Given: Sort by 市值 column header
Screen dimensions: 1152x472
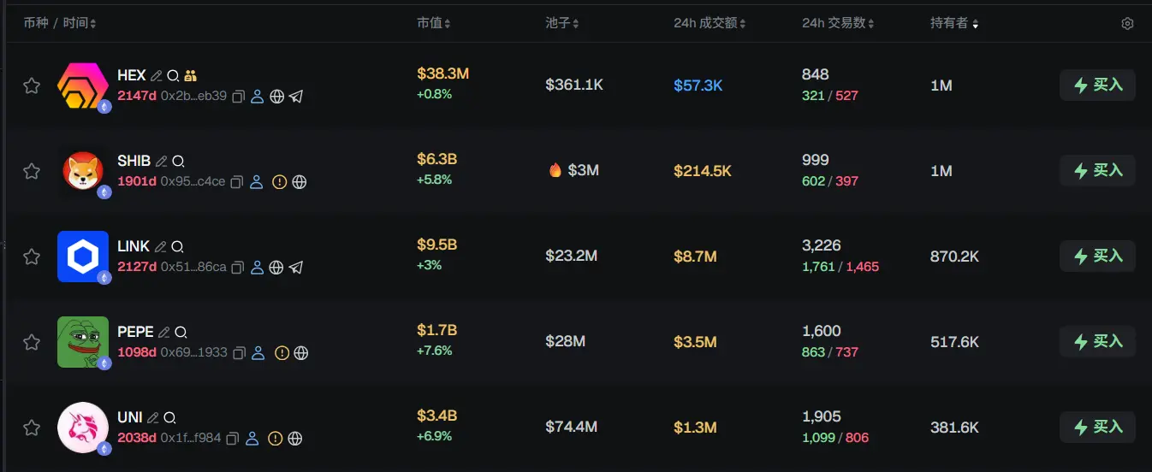Looking at the screenshot, I should pyautogui.click(x=433, y=23).
